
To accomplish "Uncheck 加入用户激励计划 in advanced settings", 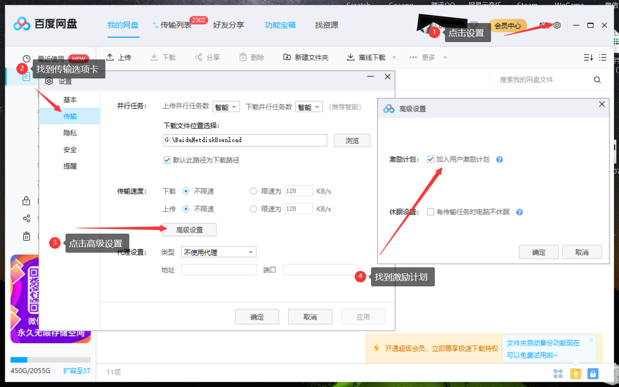I will pyautogui.click(x=430, y=159).
